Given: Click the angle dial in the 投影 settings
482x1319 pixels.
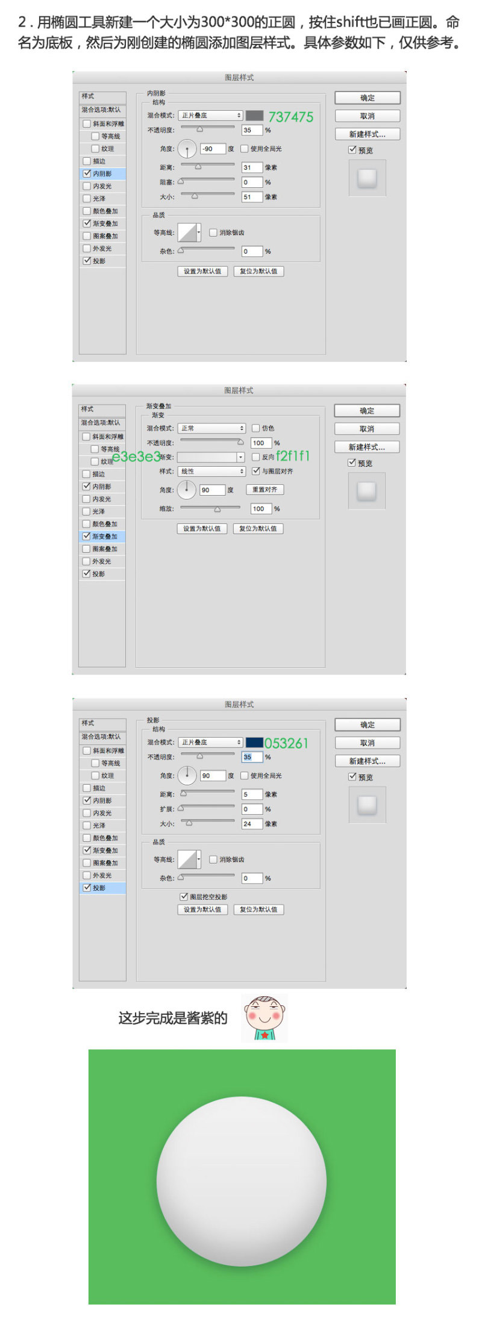Looking at the screenshot, I should pyautogui.click(x=187, y=776).
